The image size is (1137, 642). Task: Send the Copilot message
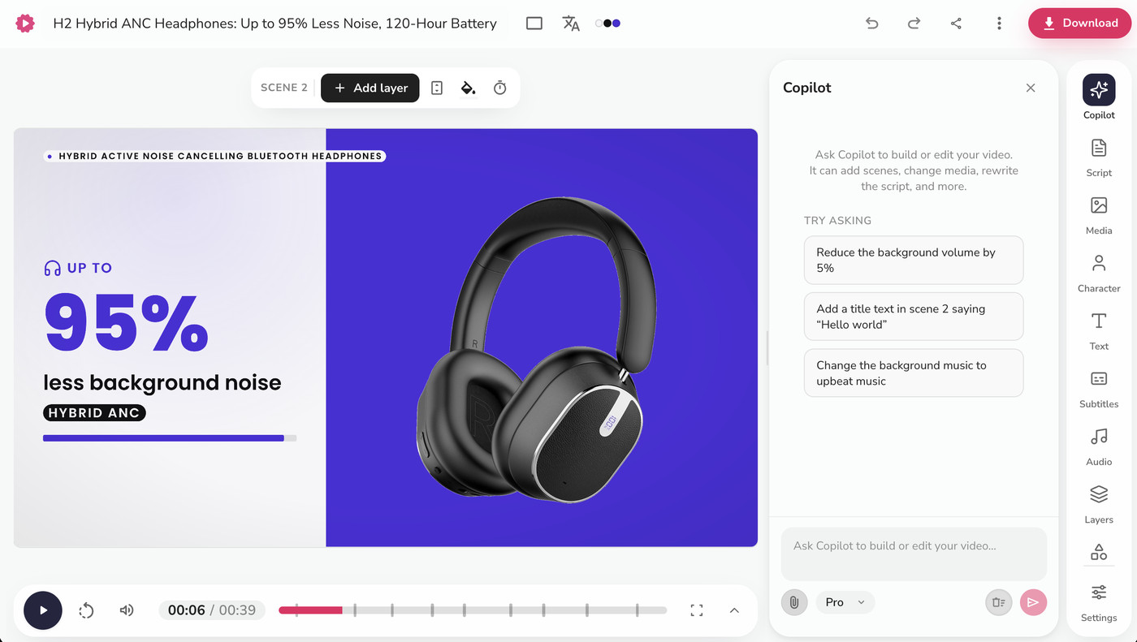click(x=1033, y=602)
